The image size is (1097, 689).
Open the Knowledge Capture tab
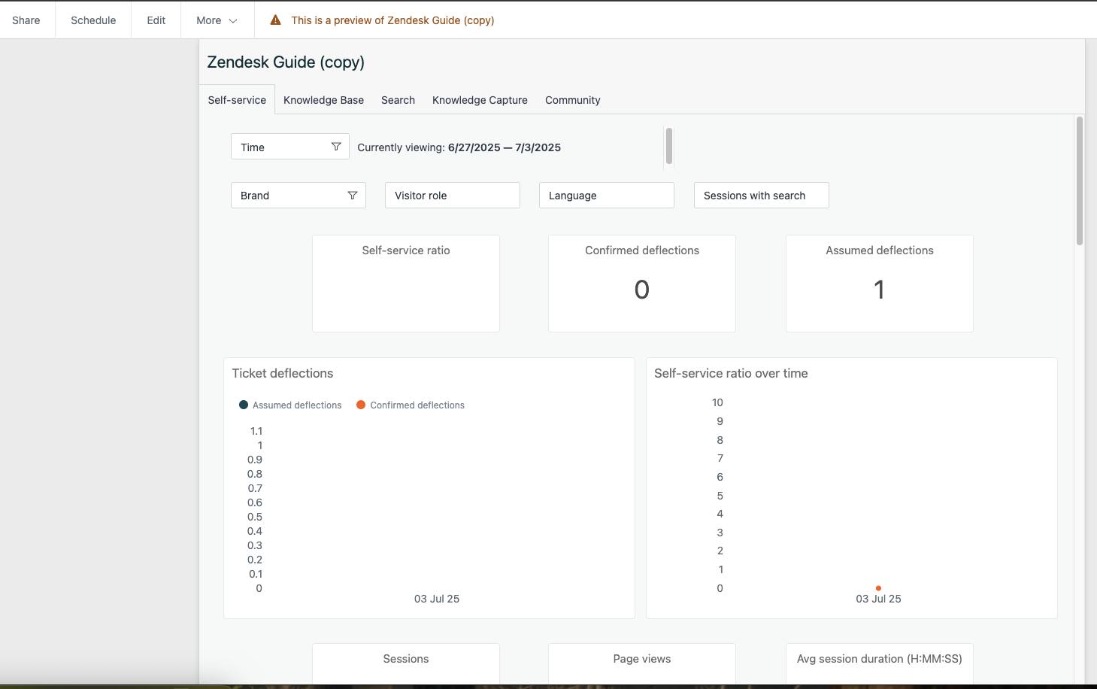[480, 100]
